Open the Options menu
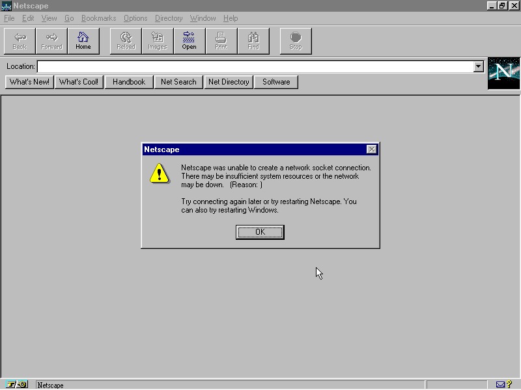Image resolution: width=521 pixels, height=390 pixels. (x=135, y=18)
